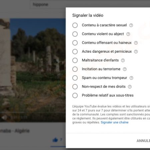Choose Incitation au terrorisme radio option
The image size is (150, 150).
pos(75,69)
